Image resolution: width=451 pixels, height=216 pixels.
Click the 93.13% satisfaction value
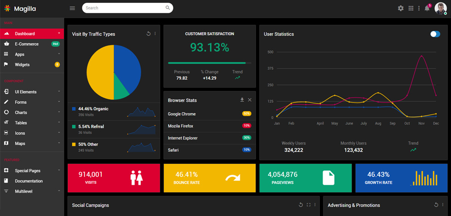[210, 47]
